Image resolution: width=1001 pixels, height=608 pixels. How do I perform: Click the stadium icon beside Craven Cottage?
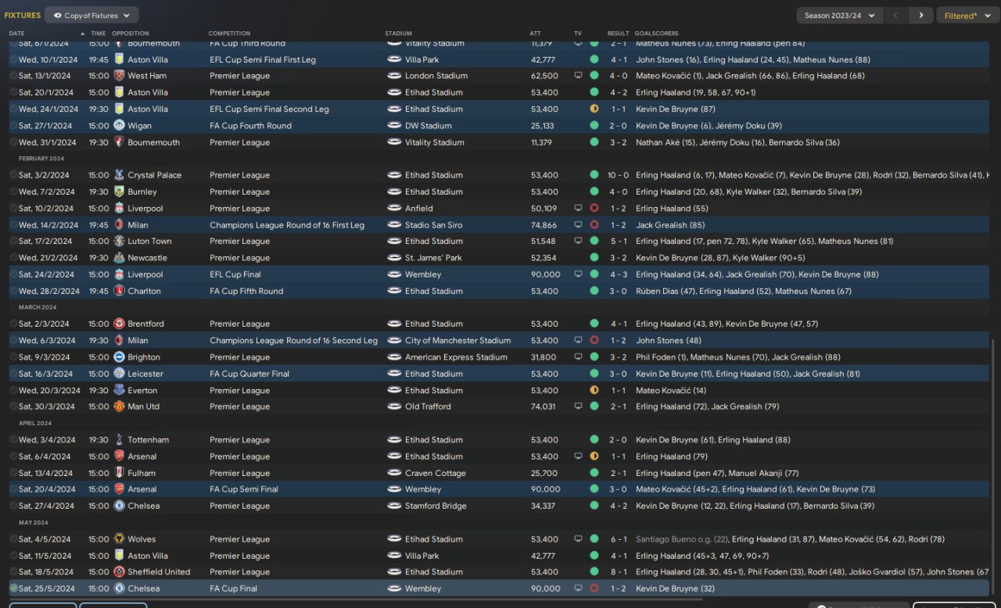coord(393,473)
